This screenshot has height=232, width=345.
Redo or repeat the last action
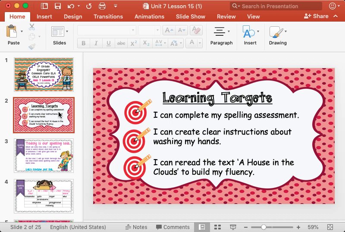point(89,6)
